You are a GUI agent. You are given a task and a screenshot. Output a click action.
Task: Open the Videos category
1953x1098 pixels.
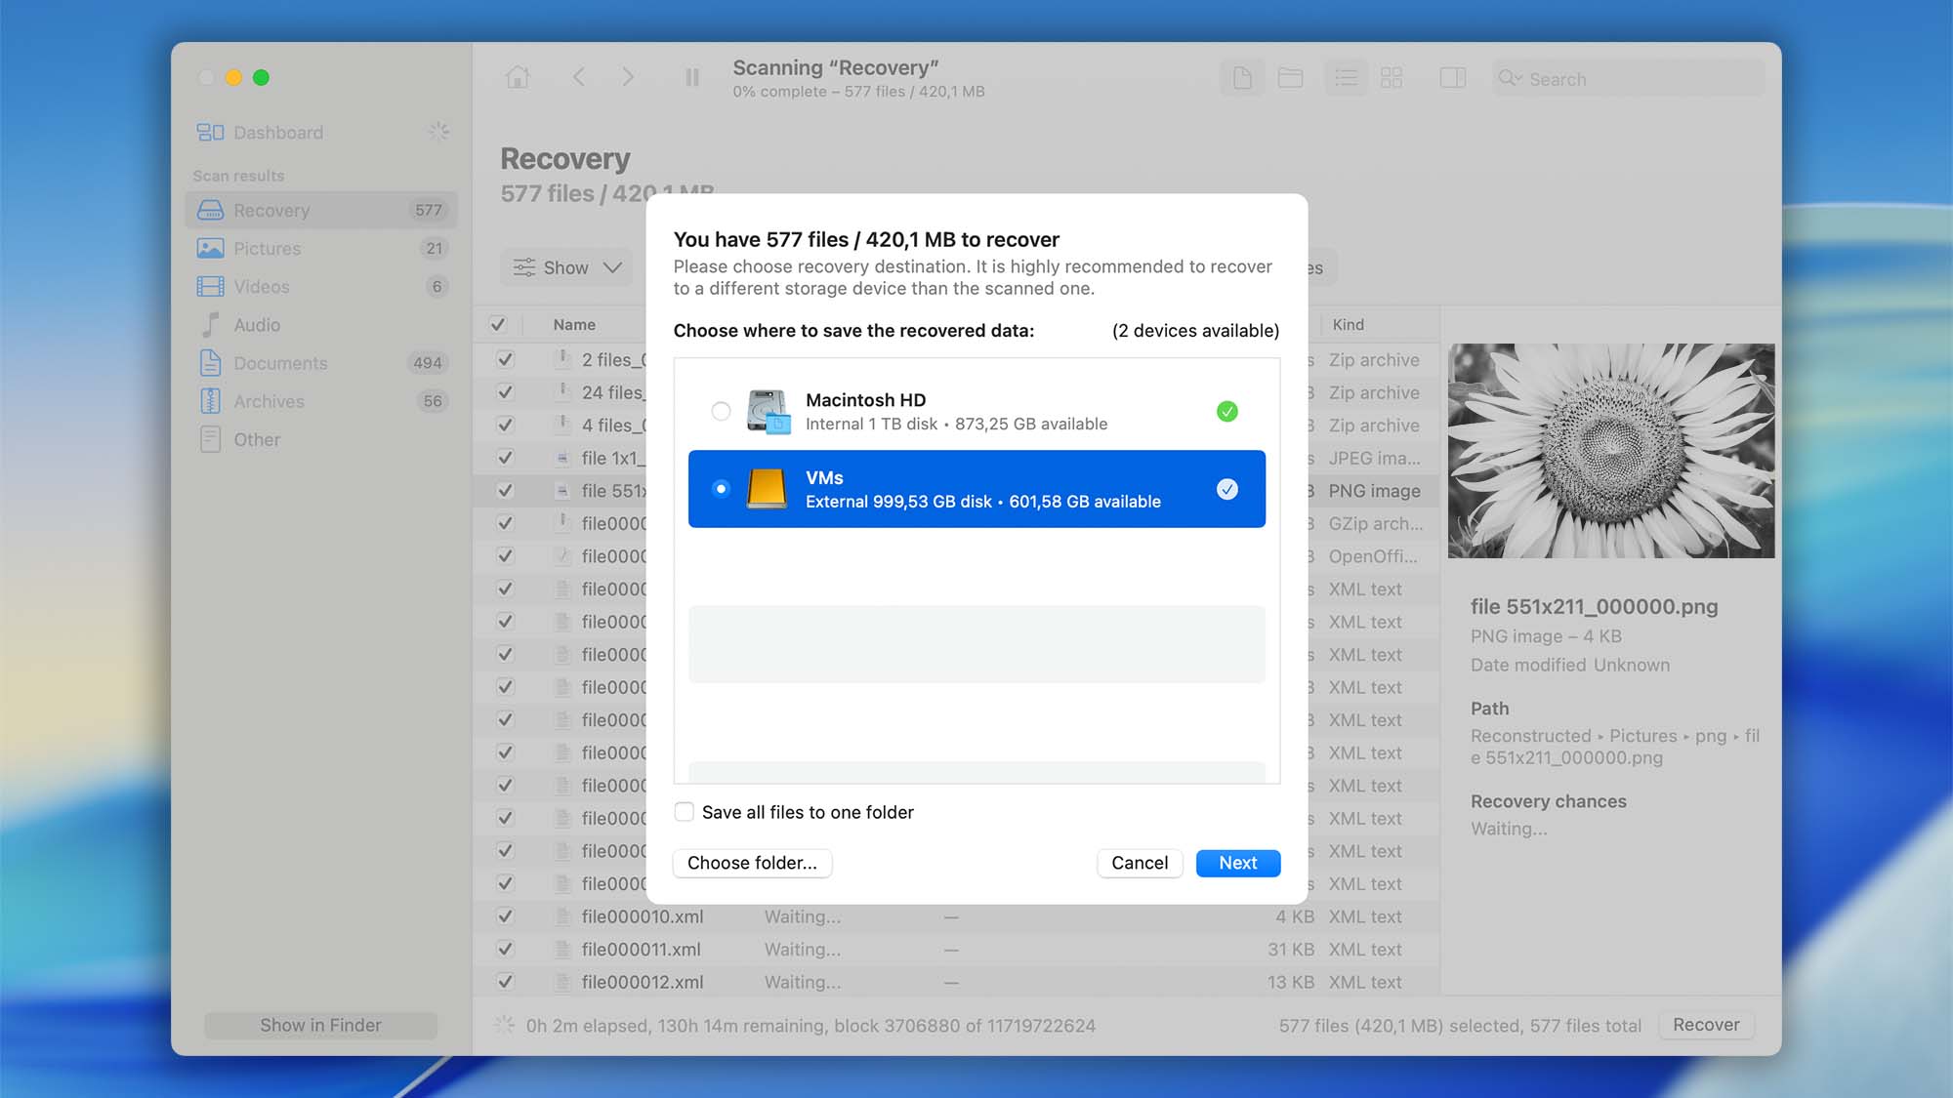point(321,286)
